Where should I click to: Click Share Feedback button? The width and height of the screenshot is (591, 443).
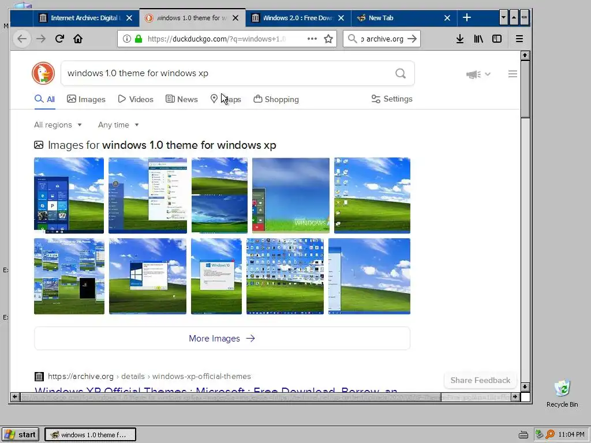(x=480, y=380)
